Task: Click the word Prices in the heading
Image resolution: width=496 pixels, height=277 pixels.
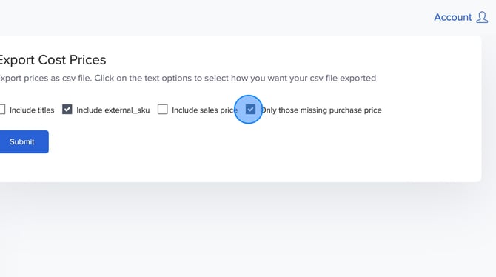Action: (87, 60)
